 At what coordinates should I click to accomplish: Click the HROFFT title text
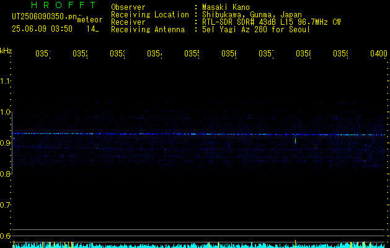tap(64, 5)
